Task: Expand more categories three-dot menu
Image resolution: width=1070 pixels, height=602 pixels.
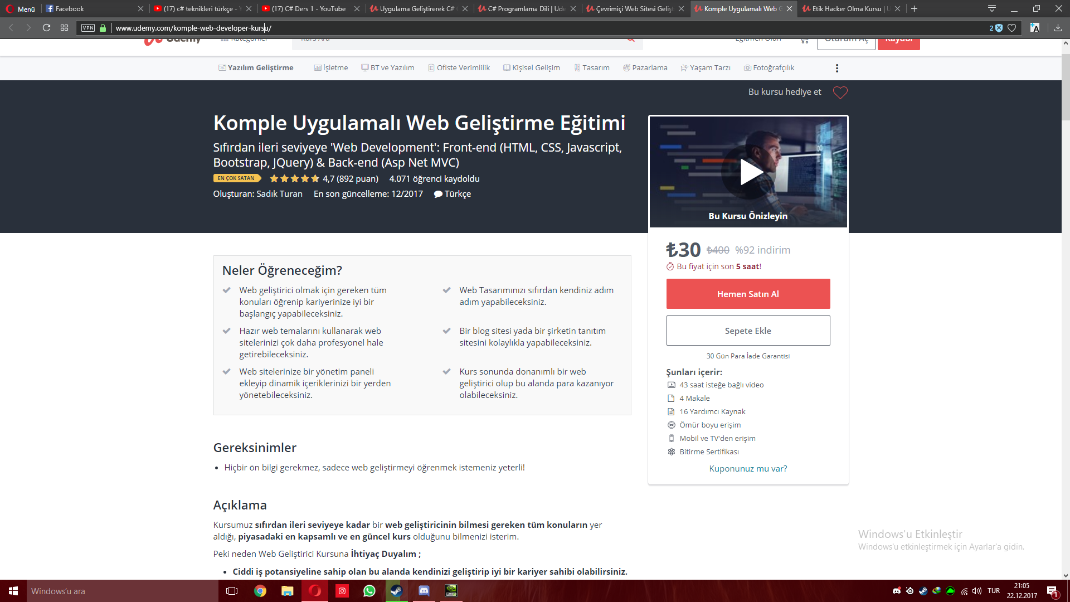Action: [x=836, y=68]
